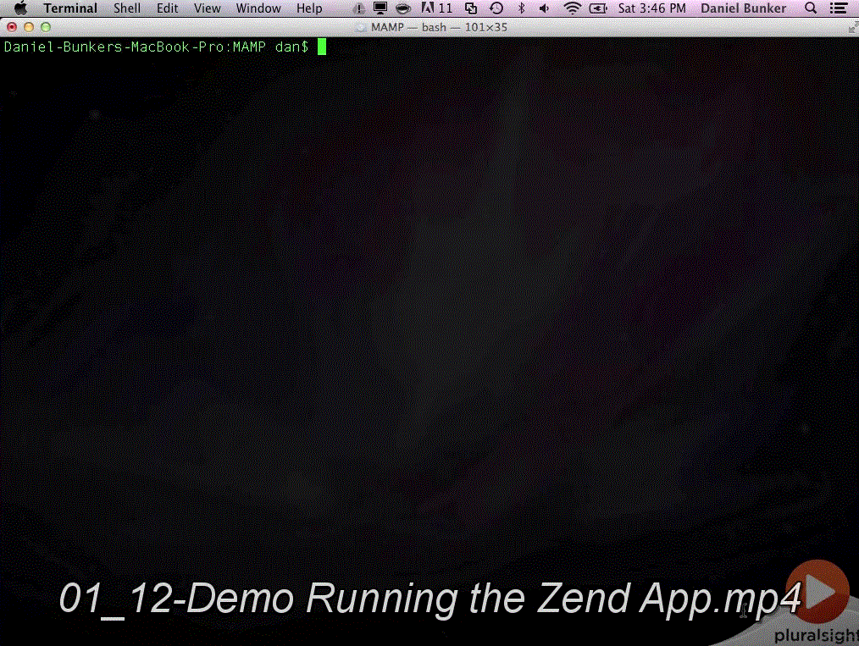Viewport: 859px width, 646px height.
Task: Click the full-screen arrows in title bar
Action: 852,27
